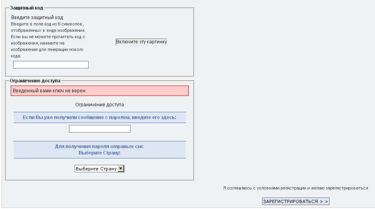This screenshot has height=209, width=375.
Task: Click the "изображение для генерации нового" hint line
Action: coord(47,49)
